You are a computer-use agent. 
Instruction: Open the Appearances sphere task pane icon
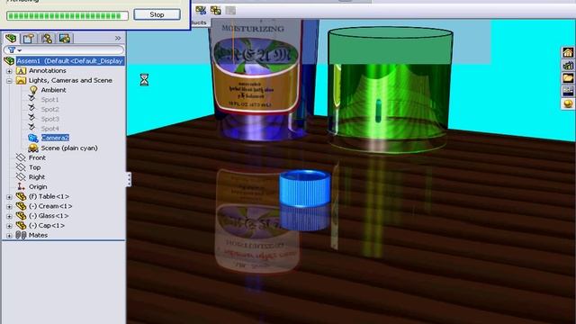pyautogui.click(x=568, y=103)
